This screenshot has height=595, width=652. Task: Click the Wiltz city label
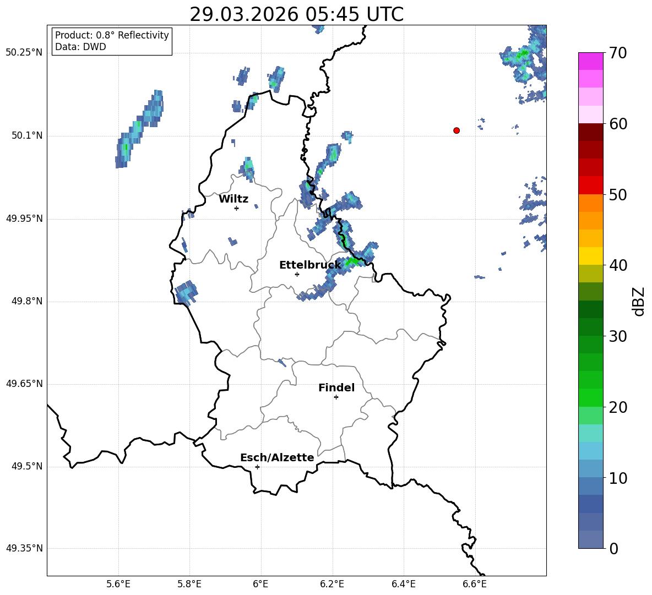[x=233, y=199]
